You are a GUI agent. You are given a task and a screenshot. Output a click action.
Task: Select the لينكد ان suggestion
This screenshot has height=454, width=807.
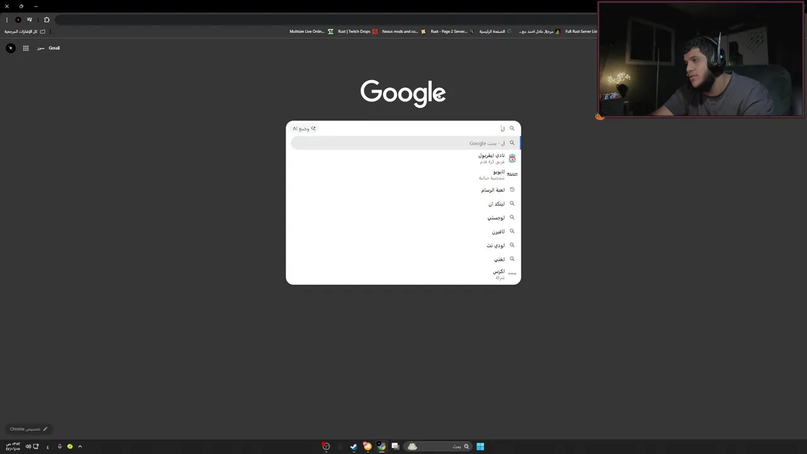[403, 204]
